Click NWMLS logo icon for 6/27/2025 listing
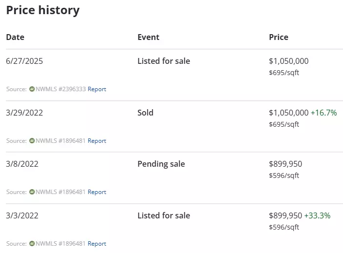Viewport: 343px width, 253px height. [x=32, y=89]
